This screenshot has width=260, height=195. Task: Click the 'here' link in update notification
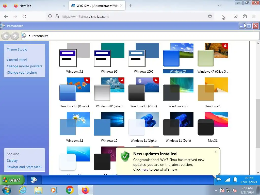[145, 169]
